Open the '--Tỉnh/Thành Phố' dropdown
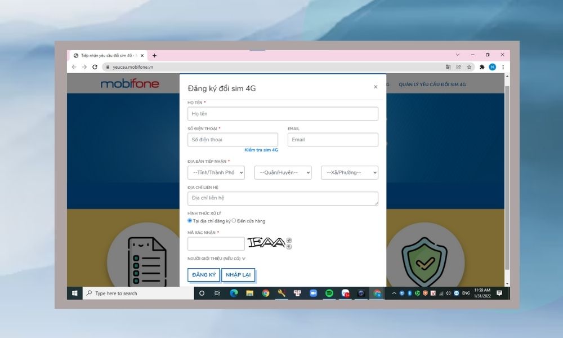Image resolution: width=563 pixels, height=338 pixels. click(216, 172)
